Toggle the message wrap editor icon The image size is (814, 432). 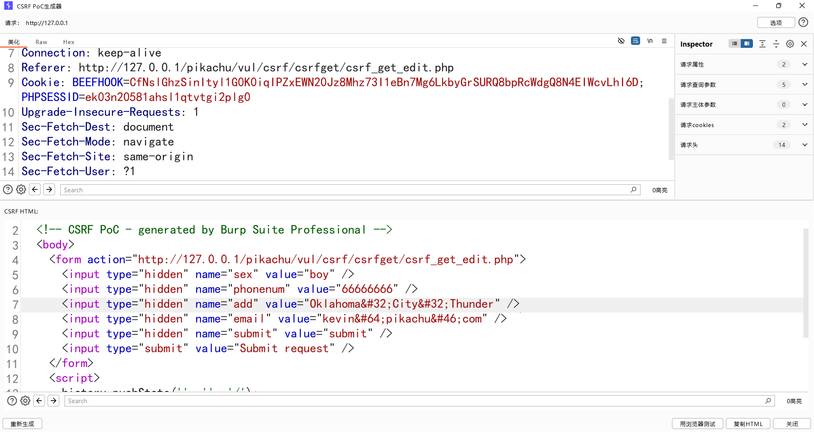click(636, 41)
